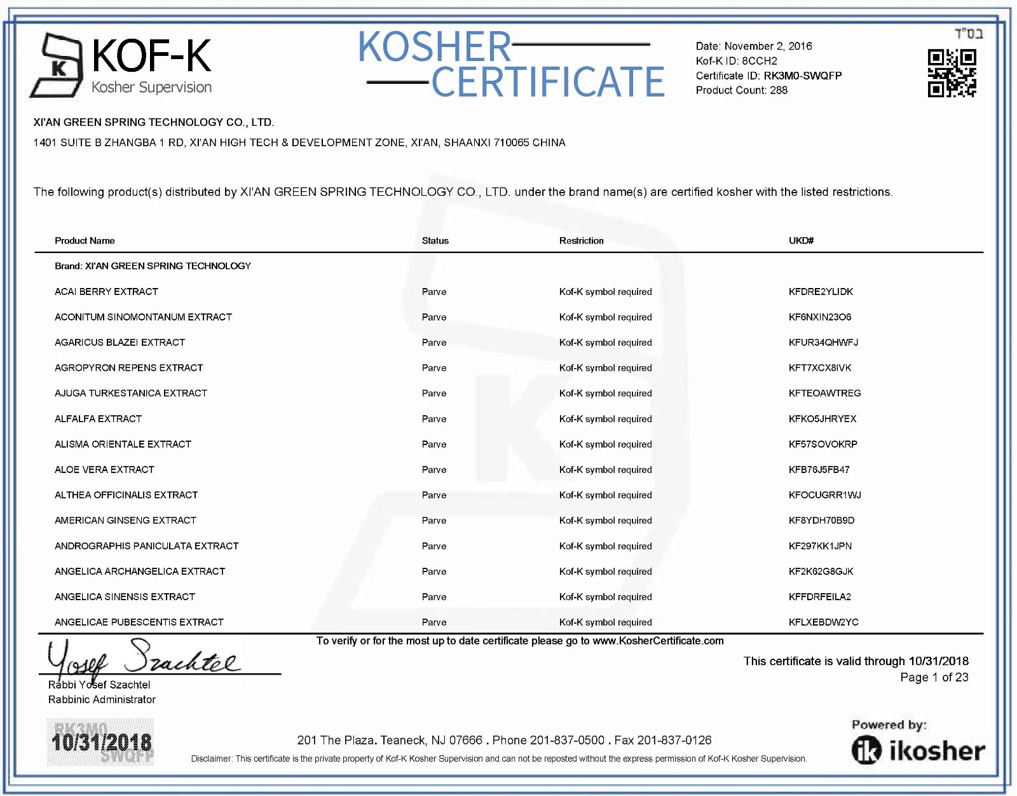Click the company name XI'AN GREEN SPRING TECHNOLOGY CO., LTD.
The height and width of the screenshot is (796, 1017).
point(154,122)
